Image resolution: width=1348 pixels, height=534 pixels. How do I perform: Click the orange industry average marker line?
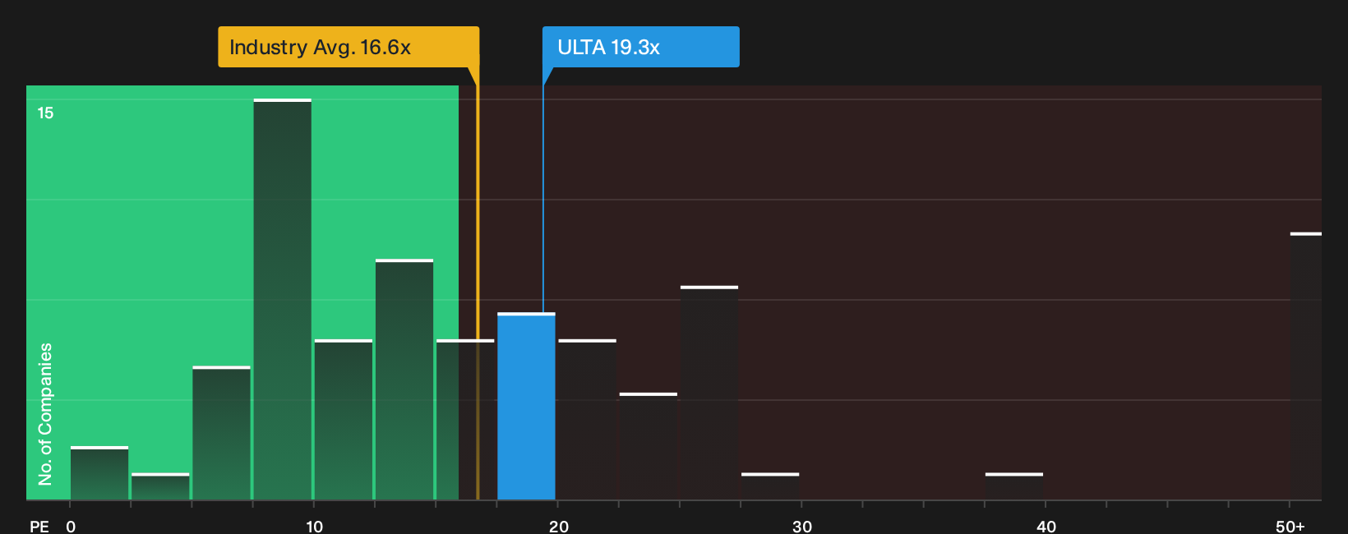pos(478,283)
